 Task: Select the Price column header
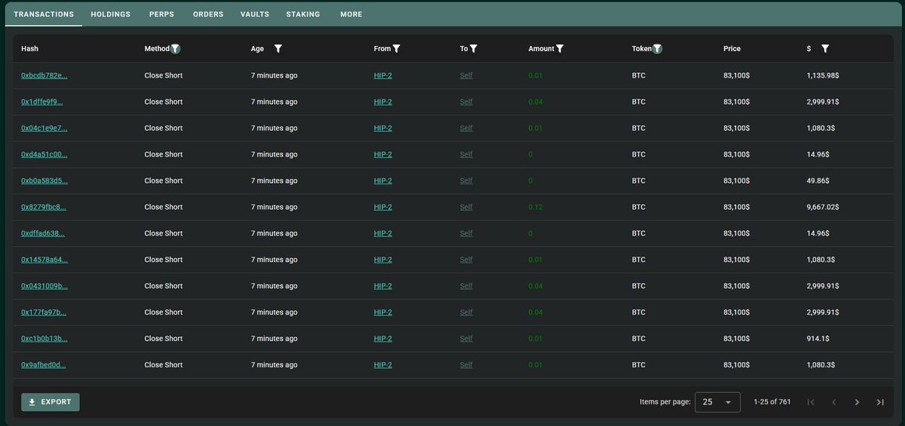click(732, 49)
